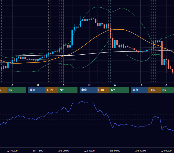Click the 2/3 00:00 date label
Viewport: 174px width, 153px height.
pos(115,150)
